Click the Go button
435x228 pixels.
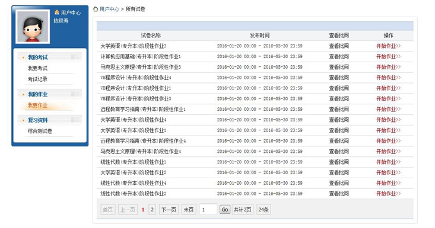point(225,210)
